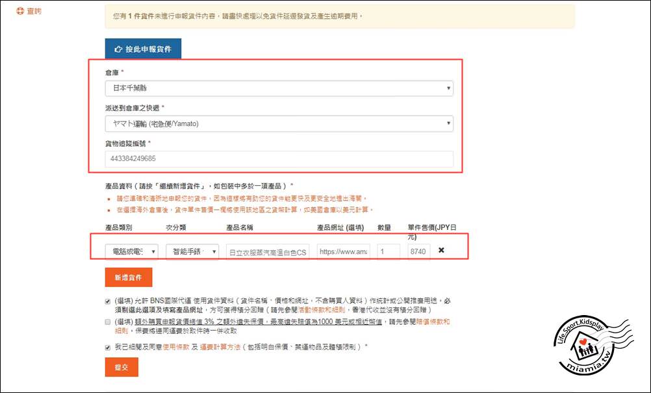Expand the 派送到倉庫之快遞 courier dropdown
The height and width of the screenshot is (393, 651).
(279, 123)
